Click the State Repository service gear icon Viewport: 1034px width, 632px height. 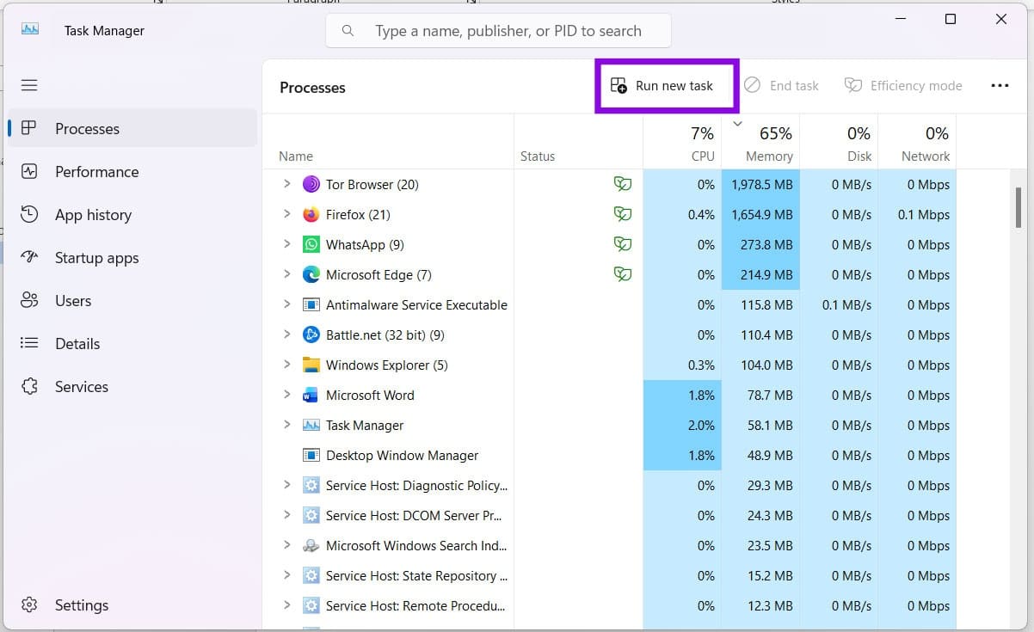311,575
